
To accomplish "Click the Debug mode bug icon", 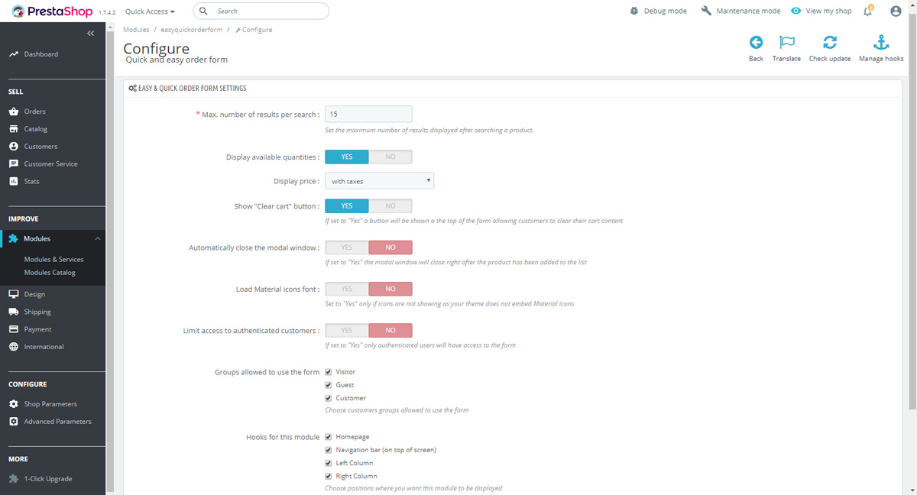I will coord(634,11).
